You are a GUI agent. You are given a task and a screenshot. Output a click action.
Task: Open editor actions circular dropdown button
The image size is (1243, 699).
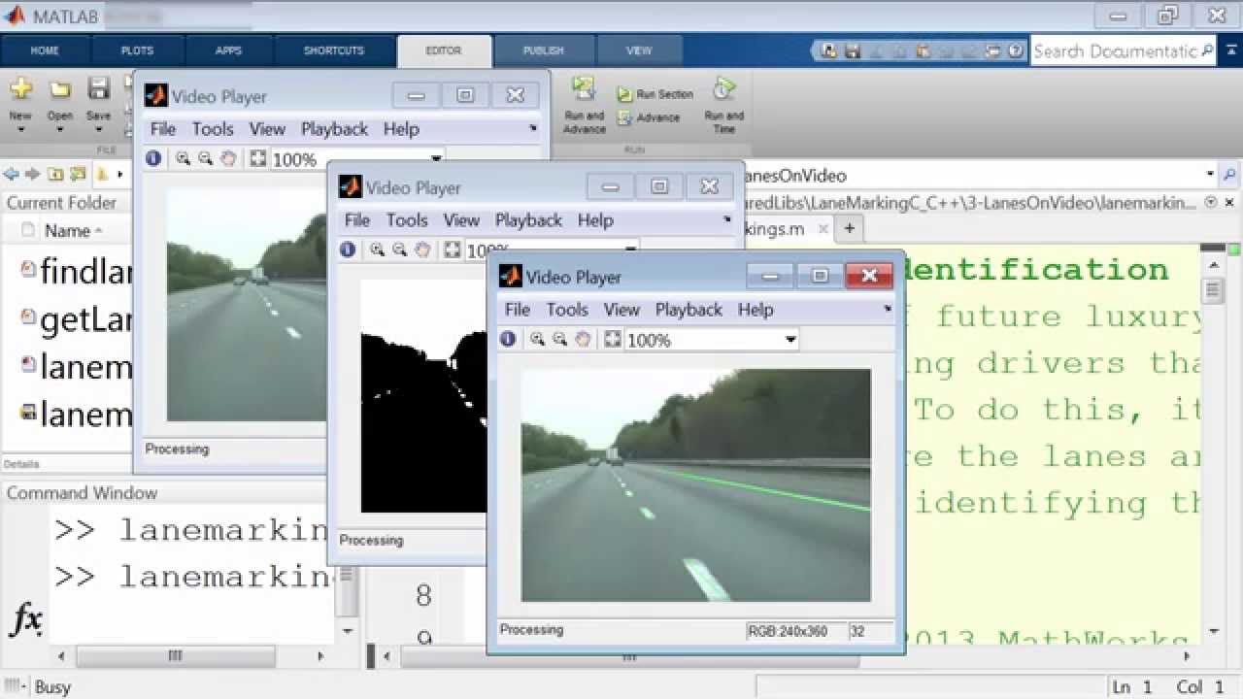[1210, 203]
